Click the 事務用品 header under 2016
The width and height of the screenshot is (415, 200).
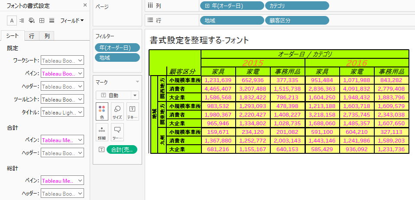(x=392, y=72)
